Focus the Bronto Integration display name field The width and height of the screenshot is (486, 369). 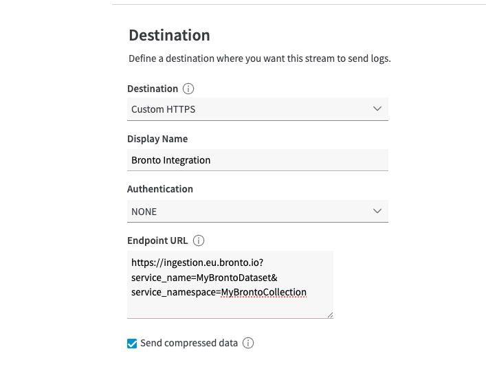[258, 160]
